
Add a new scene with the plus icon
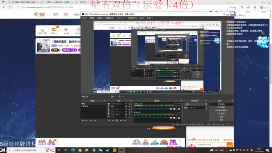[x=83, y=121]
